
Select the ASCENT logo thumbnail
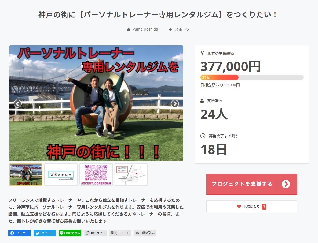(x=61, y=175)
